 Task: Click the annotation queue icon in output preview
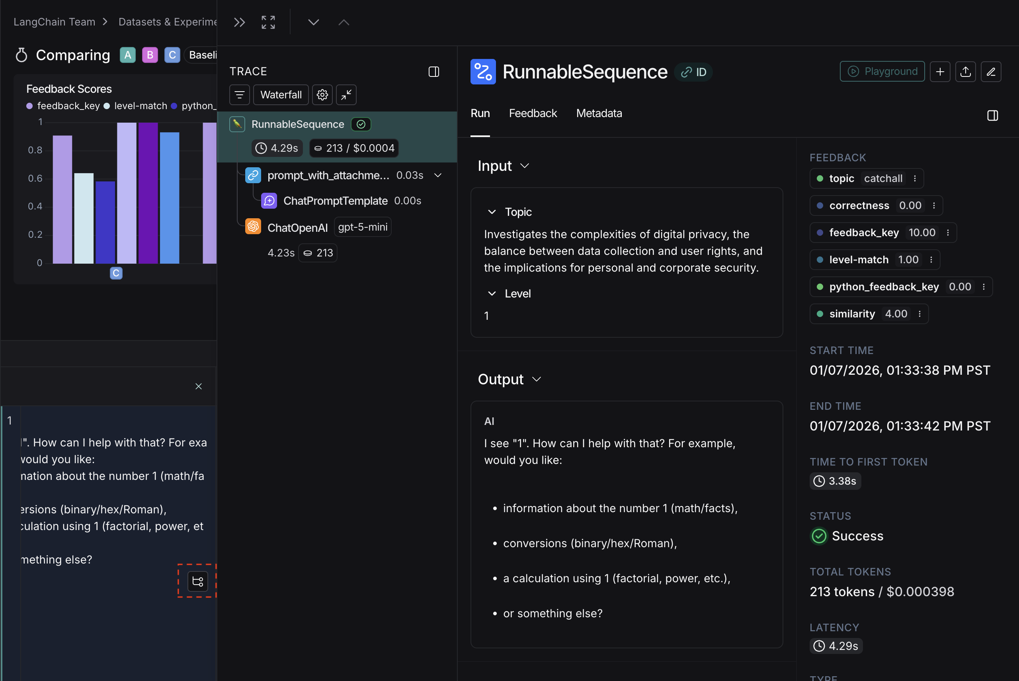pyautogui.click(x=197, y=581)
